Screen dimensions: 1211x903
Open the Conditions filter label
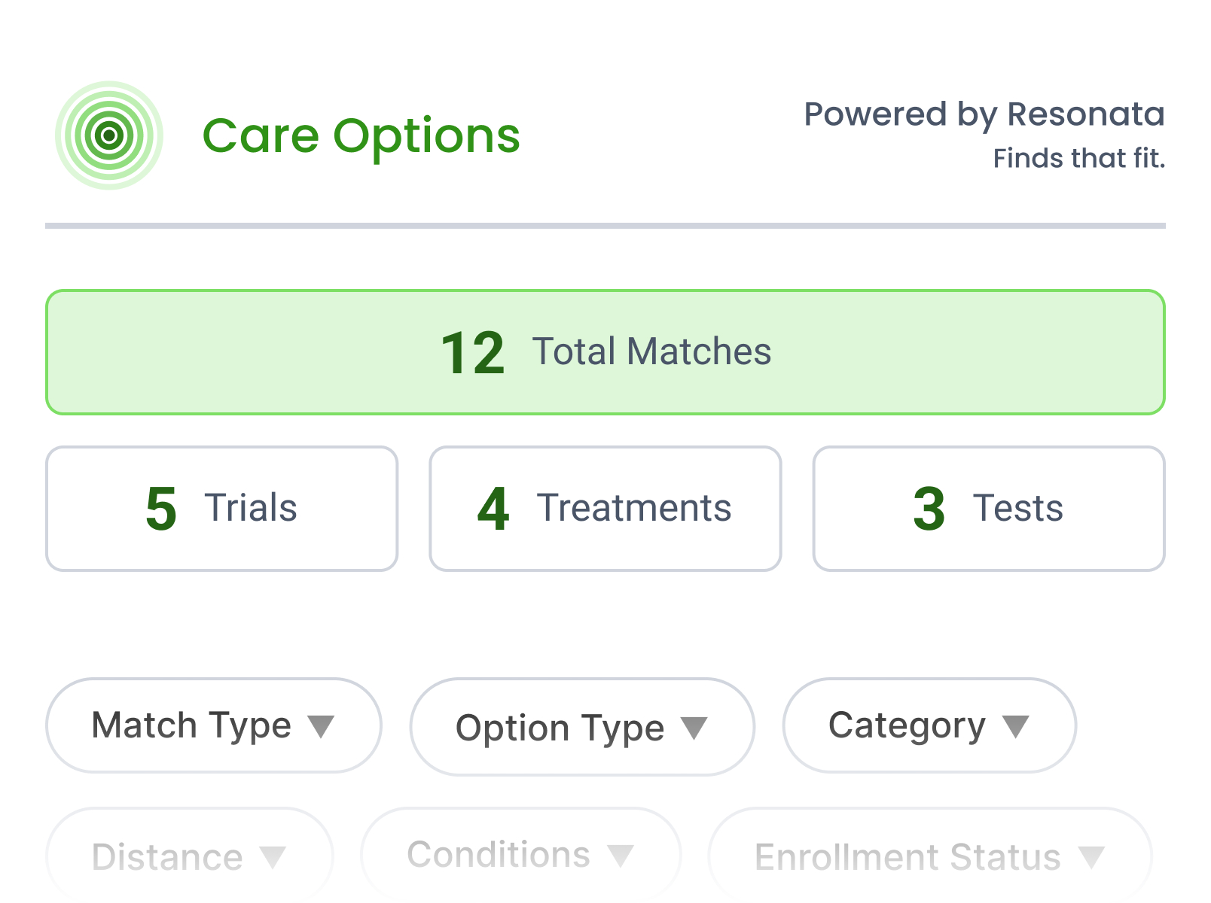point(499,855)
